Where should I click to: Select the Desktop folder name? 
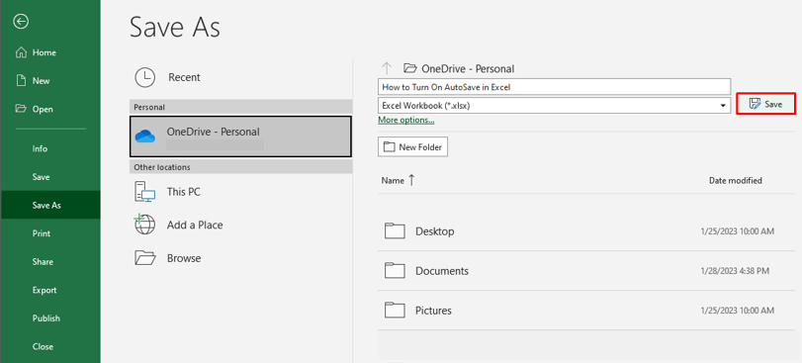[x=435, y=231]
